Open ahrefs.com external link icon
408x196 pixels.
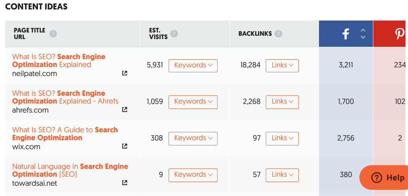tap(124, 110)
